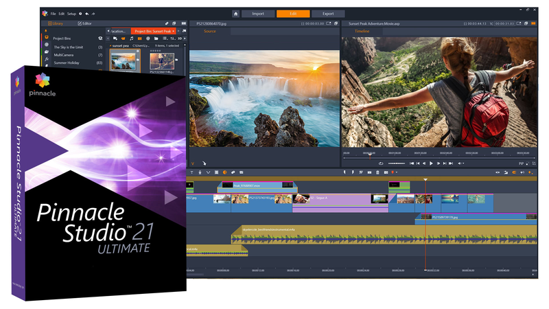
Task: Open the library sort options
Action: click(x=173, y=38)
